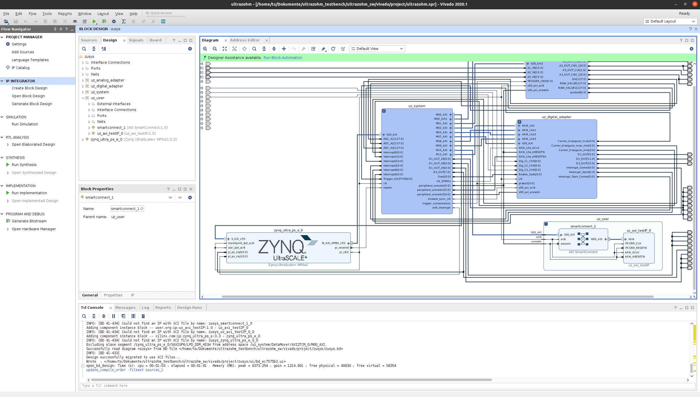Image resolution: width=700 pixels, height=397 pixels.
Task: Switch to the Address Editor tab
Action: click(245, 40)
